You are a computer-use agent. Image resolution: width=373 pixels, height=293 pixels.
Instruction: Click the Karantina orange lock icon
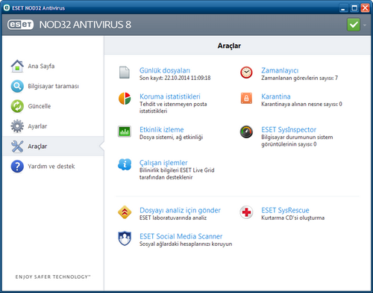(246, 98)
